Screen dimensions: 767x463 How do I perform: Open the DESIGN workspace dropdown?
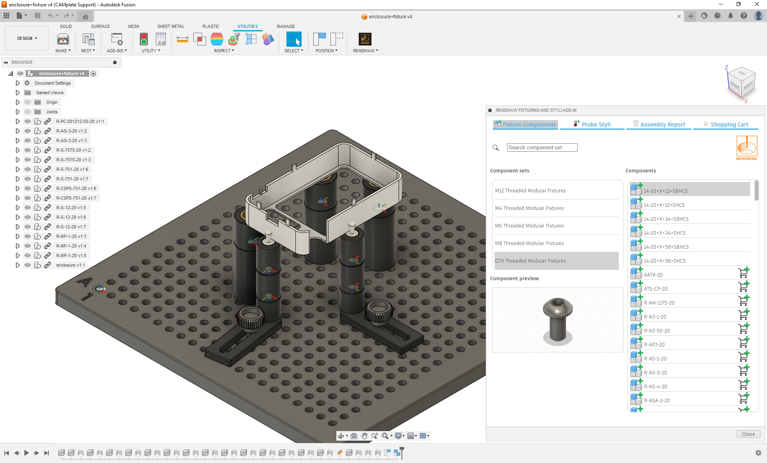click(27, 38)
